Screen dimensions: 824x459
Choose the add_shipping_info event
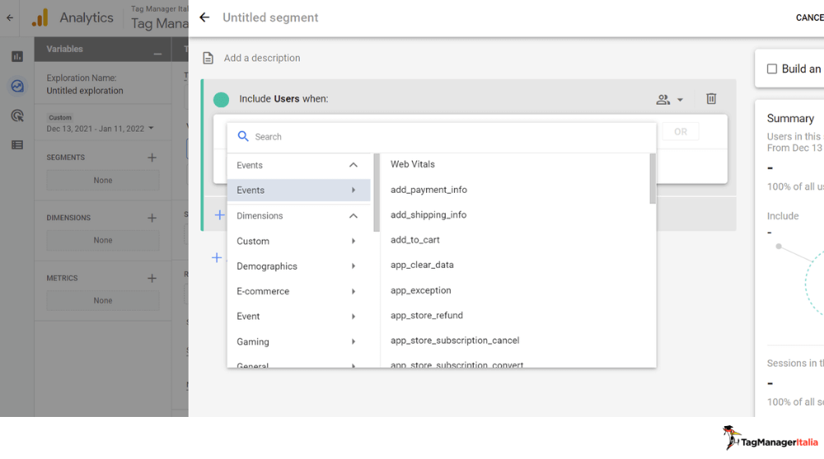pos(428,214)
